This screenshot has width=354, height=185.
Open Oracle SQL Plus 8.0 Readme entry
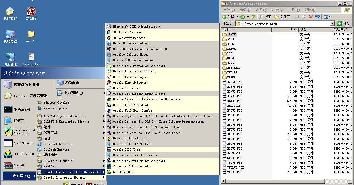162,155
